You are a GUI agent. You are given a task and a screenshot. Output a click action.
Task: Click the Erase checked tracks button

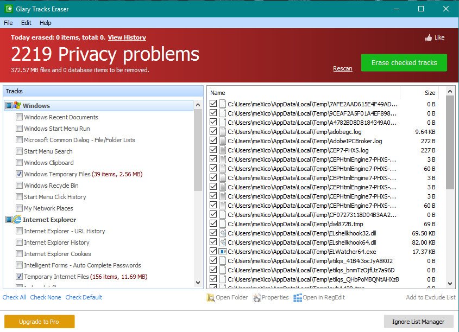pos(404,62)
